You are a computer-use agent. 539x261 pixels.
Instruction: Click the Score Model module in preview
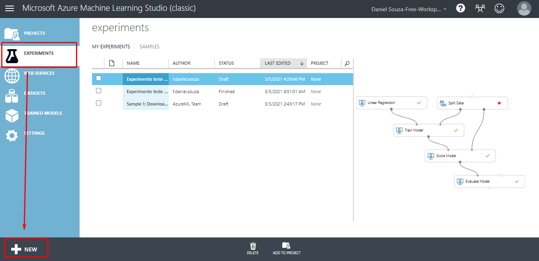click(x=460, y=156)
